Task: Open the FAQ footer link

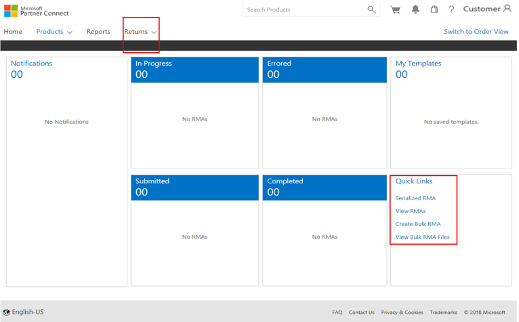Action: [x=337, y=313]
